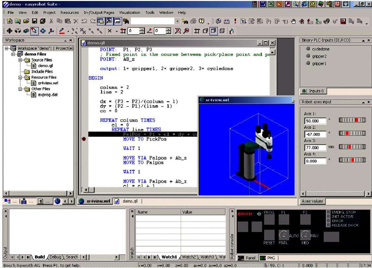Viewport: 372px width, 268px height.
Task: Open the dropdown arrow next to X tool
Action: pyautogui.click(x=117, y=31)
